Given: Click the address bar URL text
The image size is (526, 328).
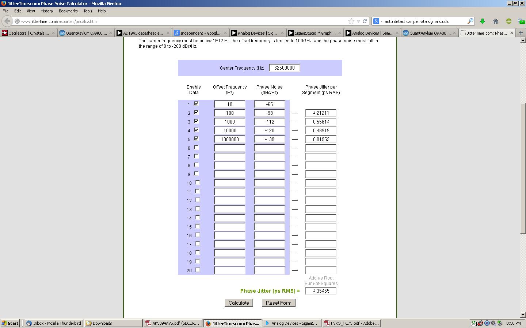Looking at the screenshot, I should pyautogui.click(x=59, y=22).
